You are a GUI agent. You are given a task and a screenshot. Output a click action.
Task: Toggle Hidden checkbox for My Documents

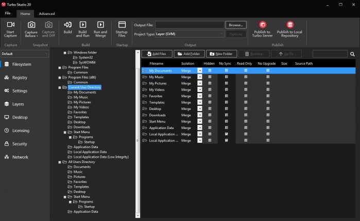(x=210, y=70)
